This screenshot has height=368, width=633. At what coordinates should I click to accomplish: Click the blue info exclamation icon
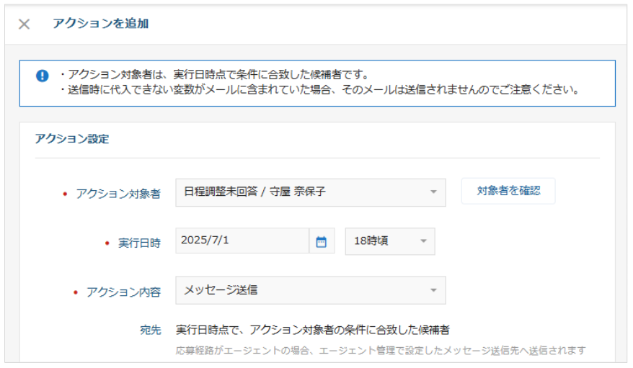click(43, 76)
